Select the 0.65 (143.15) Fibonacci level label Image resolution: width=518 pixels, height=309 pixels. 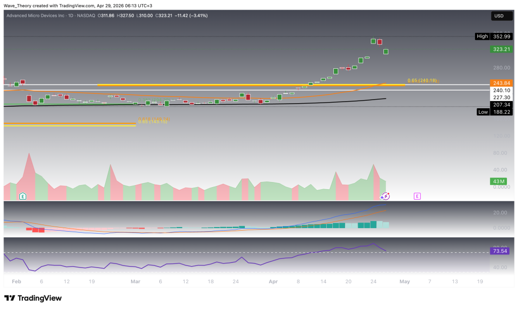(152, 122)
